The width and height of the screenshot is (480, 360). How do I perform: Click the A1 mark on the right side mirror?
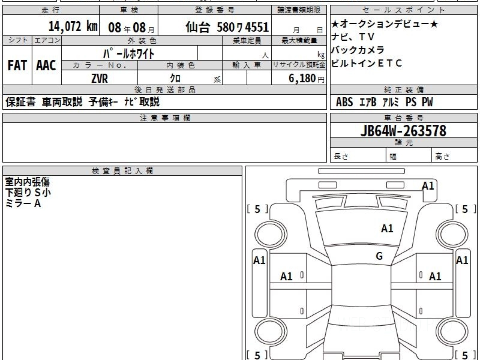(x=462, y=260)
